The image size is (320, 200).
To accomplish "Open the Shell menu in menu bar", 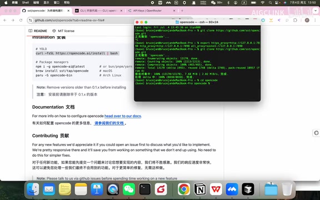I will tap(26, 3).
